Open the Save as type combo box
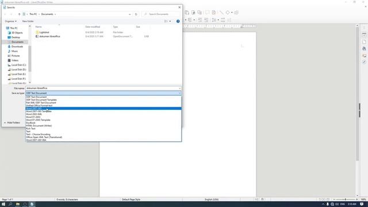Viewport: 368px width, 207px height. [x=103, y=93]
